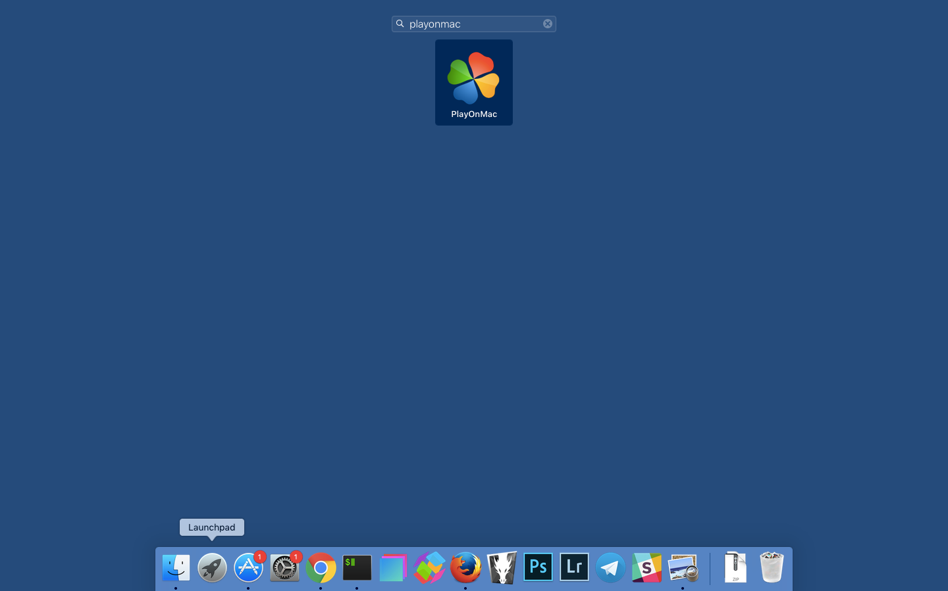Open the Trash in the Dock

pyautogui.click(x=772, y=567)
